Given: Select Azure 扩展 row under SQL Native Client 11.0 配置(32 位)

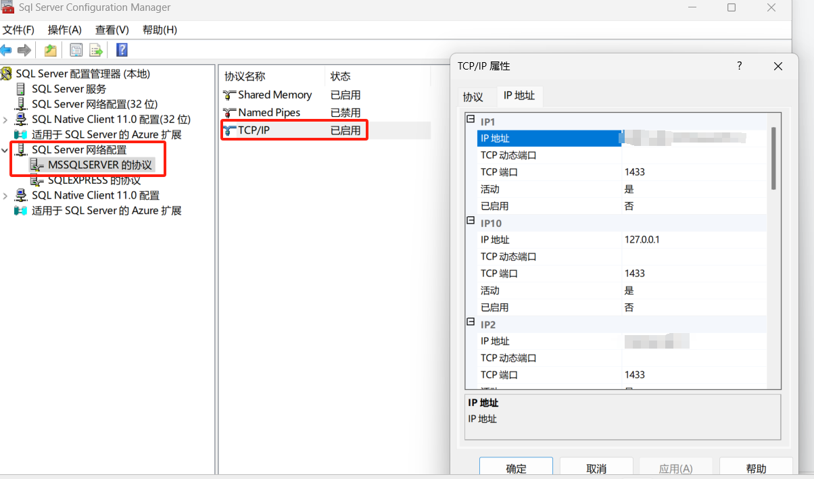Looking at the screenshot, I should coord(107,134).
